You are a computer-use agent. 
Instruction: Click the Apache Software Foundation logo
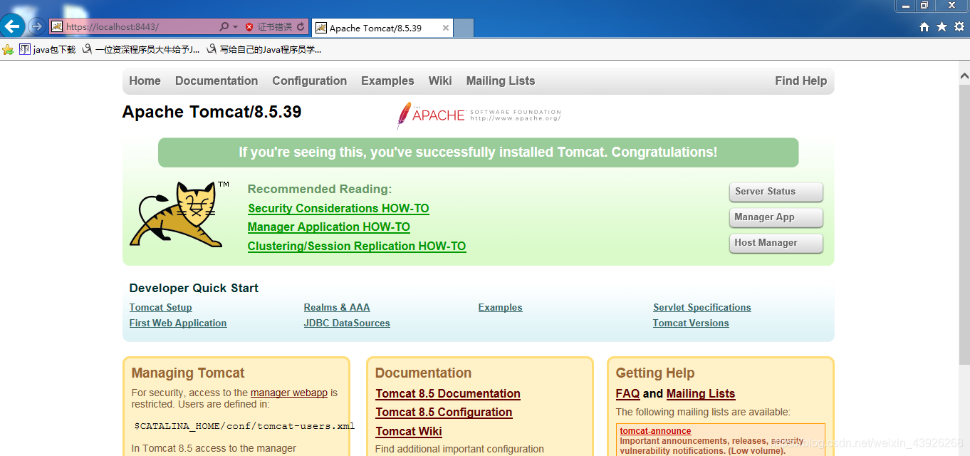click(479, 115)
